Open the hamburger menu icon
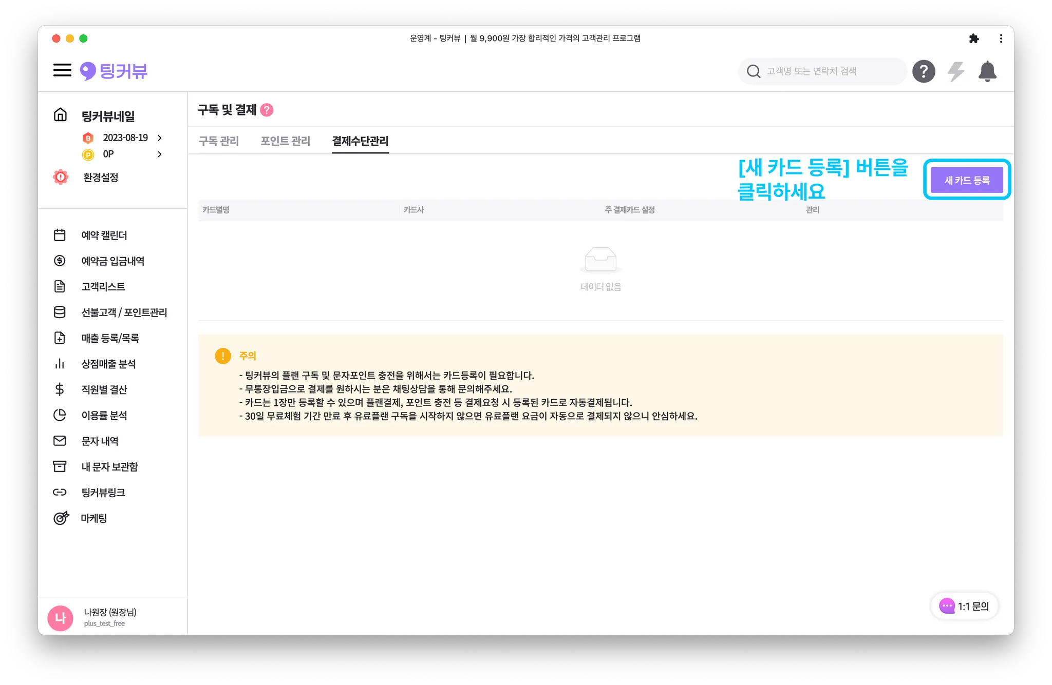The width and height of the screenshot is (1052, 685). coord(62,70)
